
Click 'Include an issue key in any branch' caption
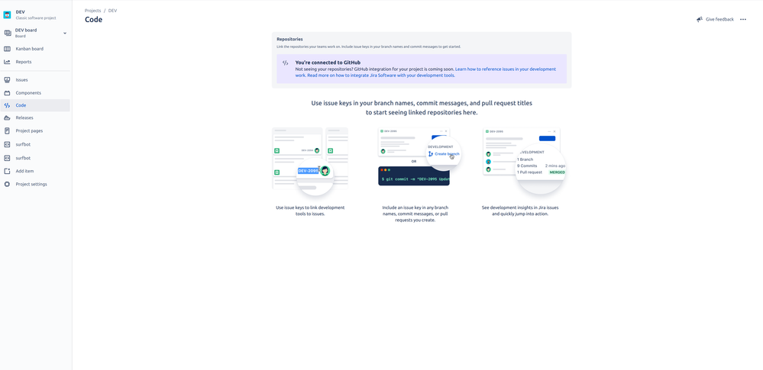(x=415, y=214)
